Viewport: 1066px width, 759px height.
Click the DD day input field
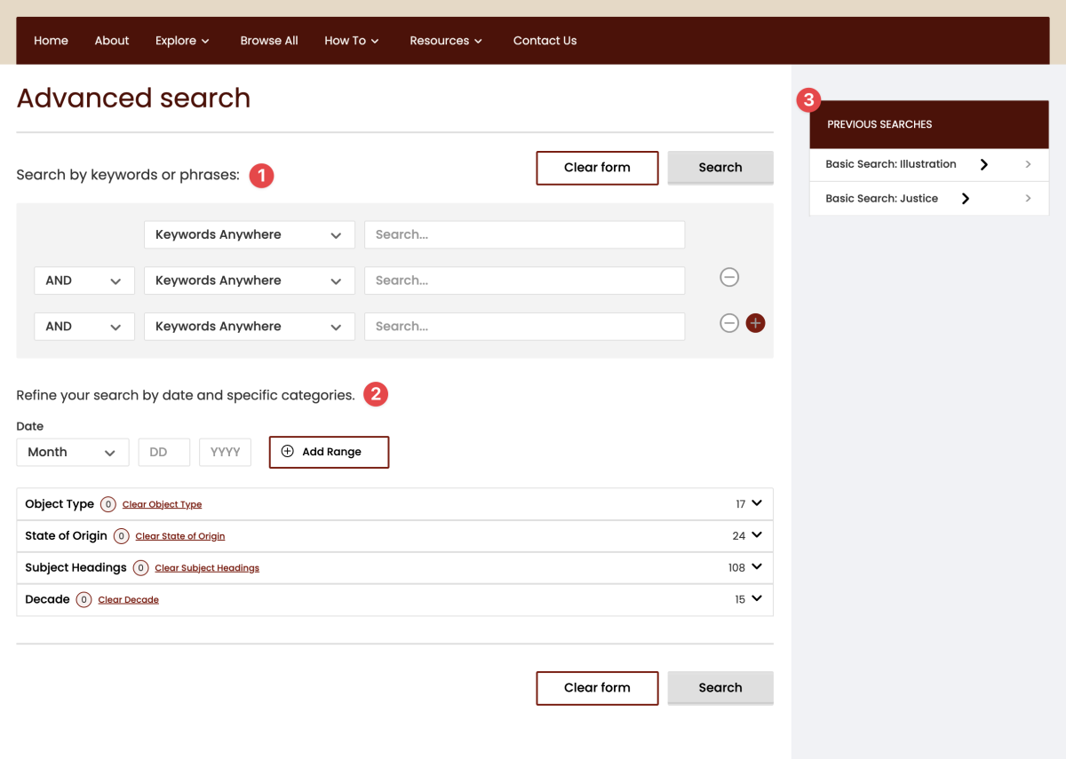click(164, 452)
